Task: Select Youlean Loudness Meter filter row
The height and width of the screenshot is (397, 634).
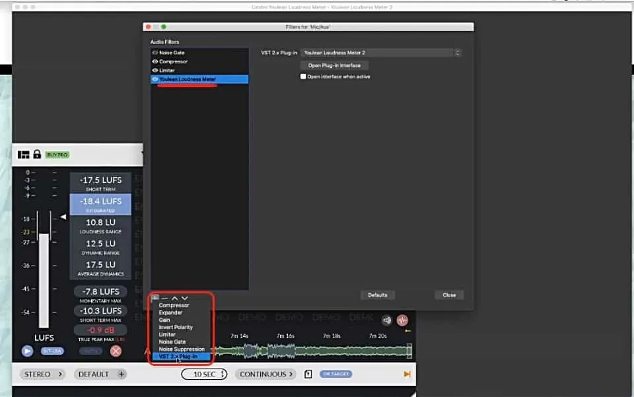Action: (x=199, y=79)
